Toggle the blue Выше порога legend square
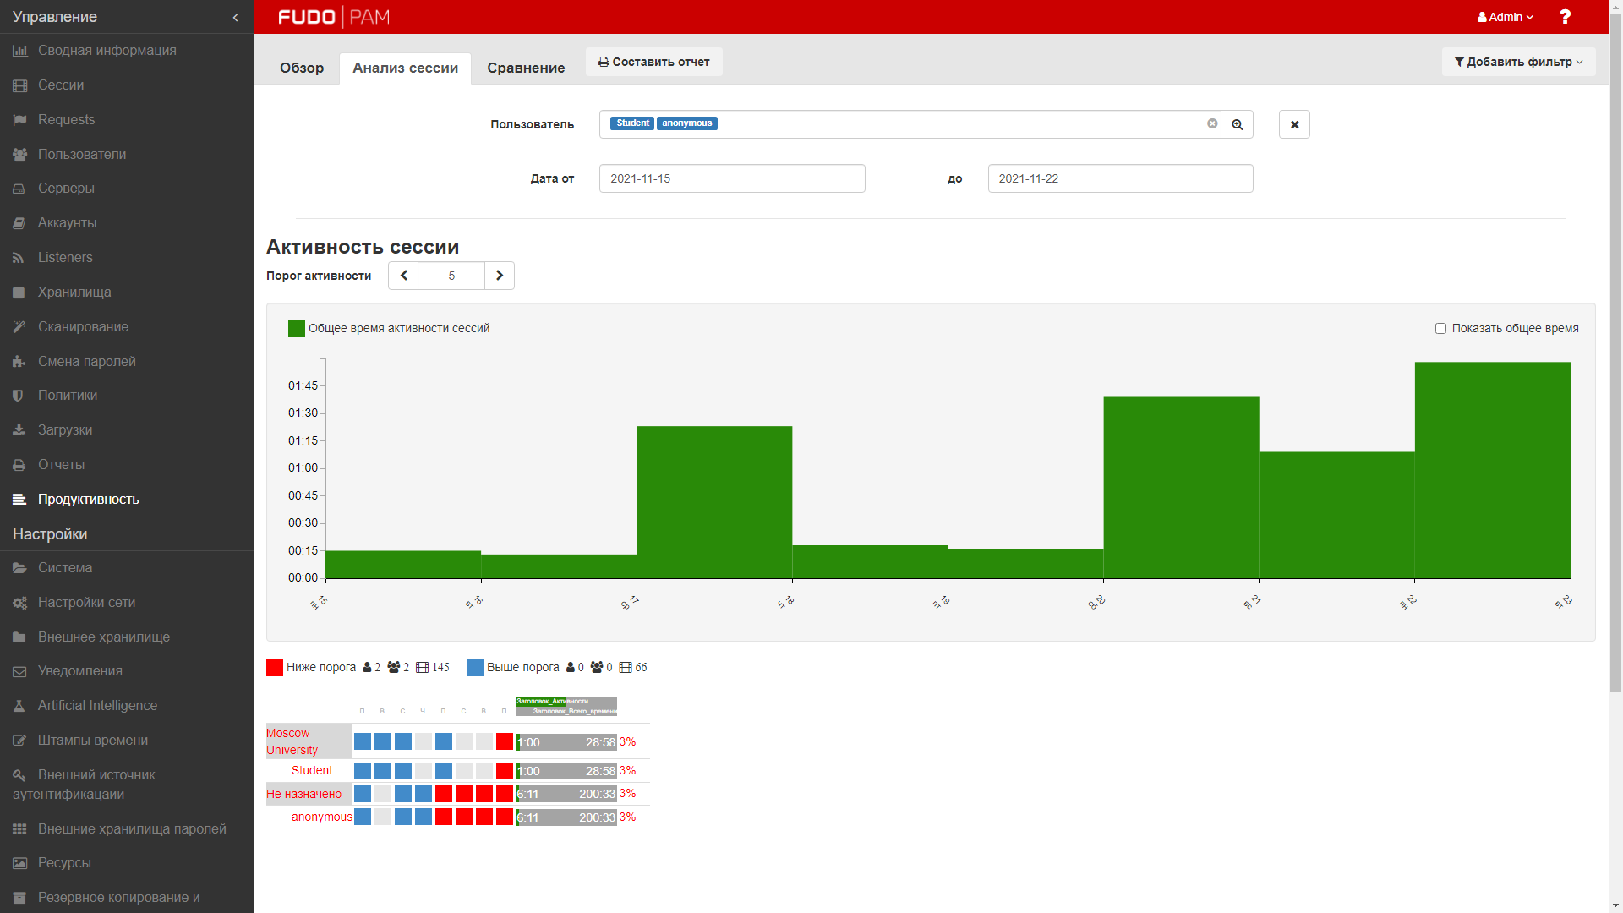The height and width of the screenshot is (913, 1623). pyautogui.click(x=475, y=668)
